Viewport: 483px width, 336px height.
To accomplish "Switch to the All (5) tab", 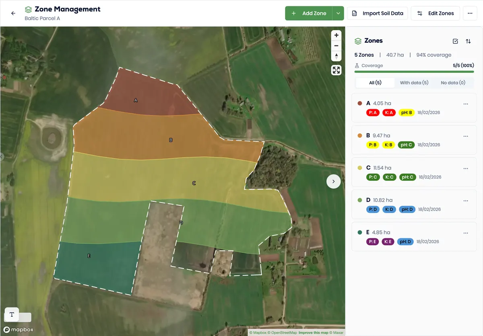I will pyautogui.click(x=375, y=83).
